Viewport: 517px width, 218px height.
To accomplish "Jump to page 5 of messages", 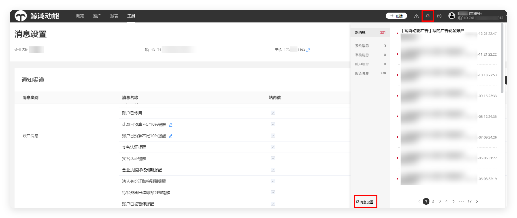I will (453, 201).
